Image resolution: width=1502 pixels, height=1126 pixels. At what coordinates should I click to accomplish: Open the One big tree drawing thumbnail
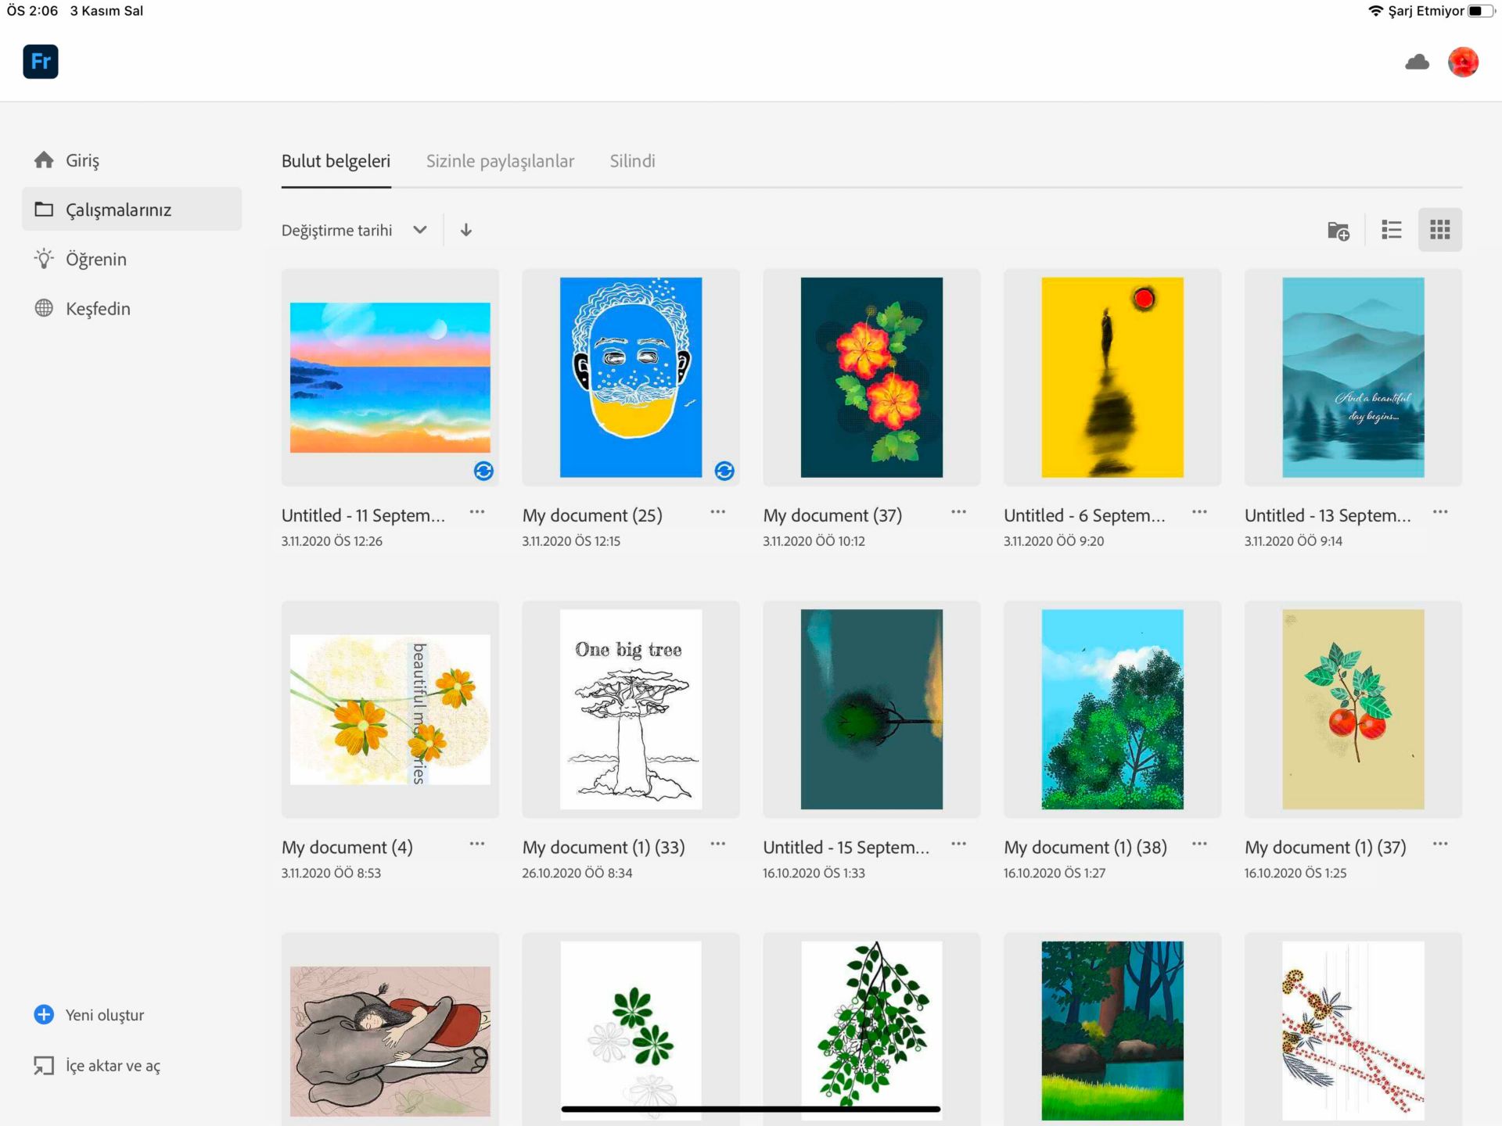click(x=631, y=709)
